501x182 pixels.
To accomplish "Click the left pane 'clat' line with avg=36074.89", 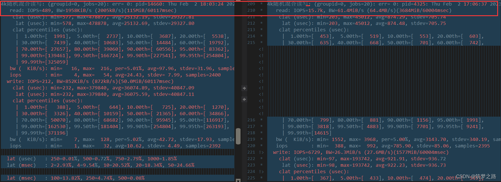I will pyautogui.click(x=103, y=88).
